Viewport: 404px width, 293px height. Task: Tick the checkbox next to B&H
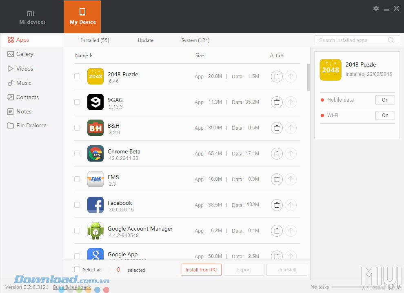coord(77,128)
